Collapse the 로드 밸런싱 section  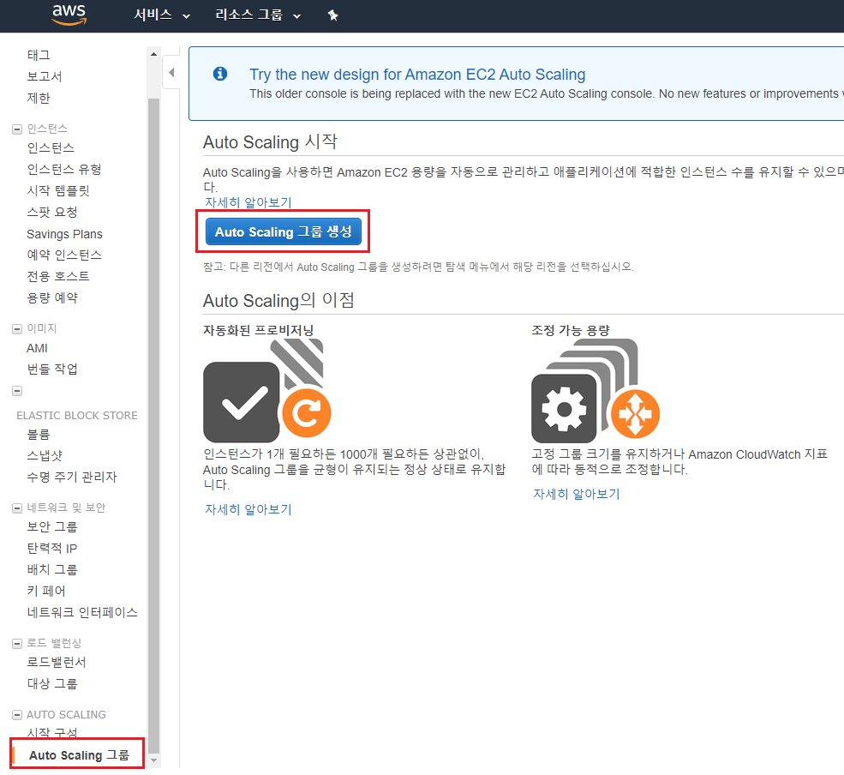[17, 644]
